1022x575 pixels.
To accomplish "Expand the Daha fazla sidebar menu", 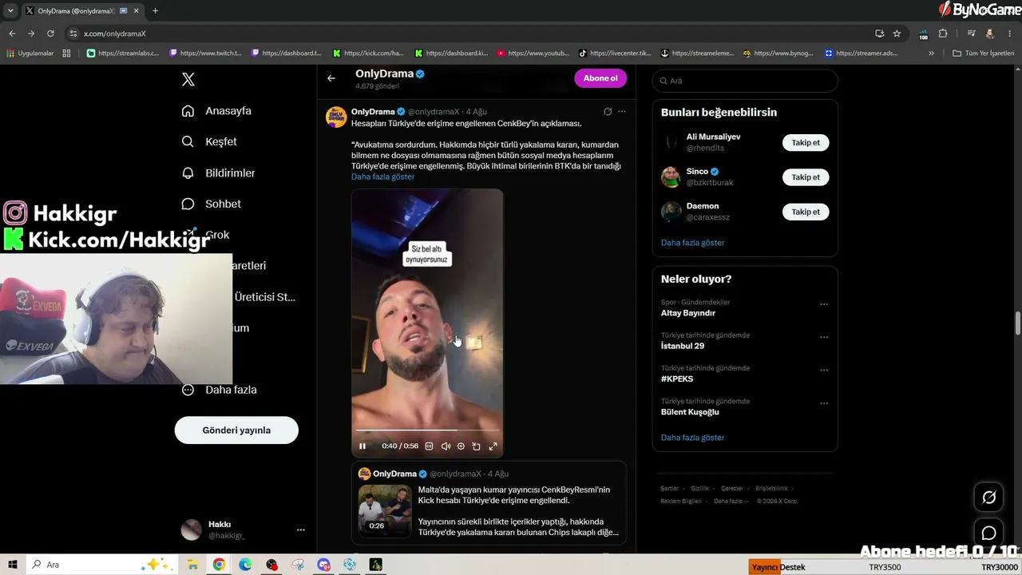I will pyautogui.click(x=219, y=390).
